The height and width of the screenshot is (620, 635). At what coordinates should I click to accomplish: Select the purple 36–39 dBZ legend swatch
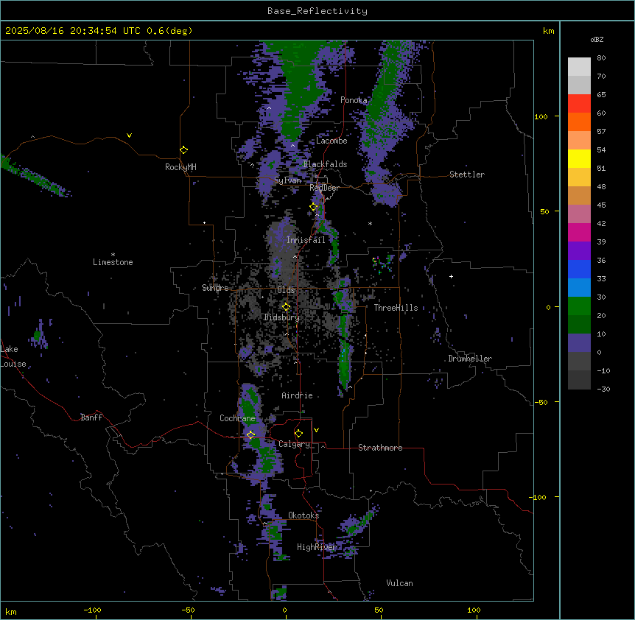click(579, 250)
